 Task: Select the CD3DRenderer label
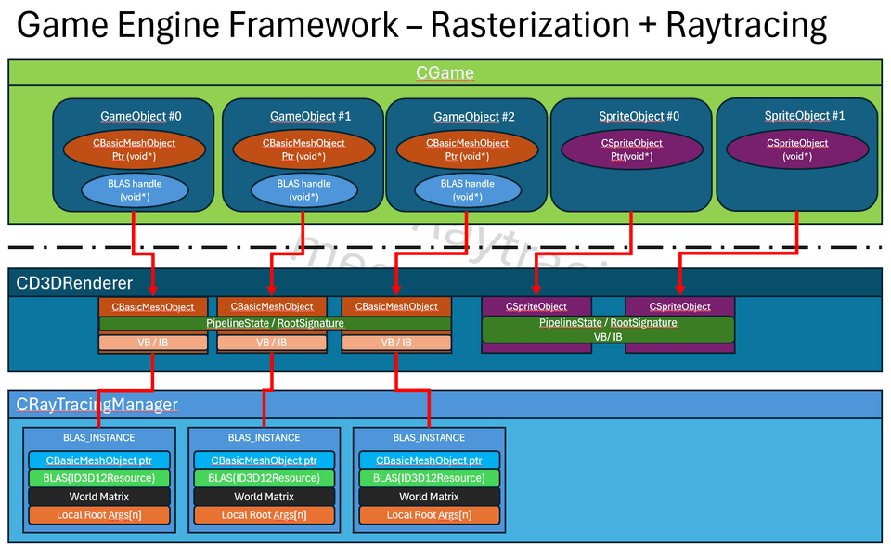click(x=74, y=283)
